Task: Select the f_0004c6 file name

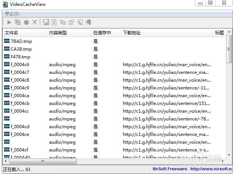Action: [20, 65]
